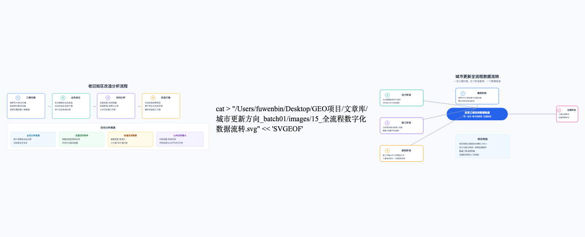The height and width of the screenshot is (237, 585).
Task: Click the number circle in 摸底阶段 node
Action: tap(463, 93)
